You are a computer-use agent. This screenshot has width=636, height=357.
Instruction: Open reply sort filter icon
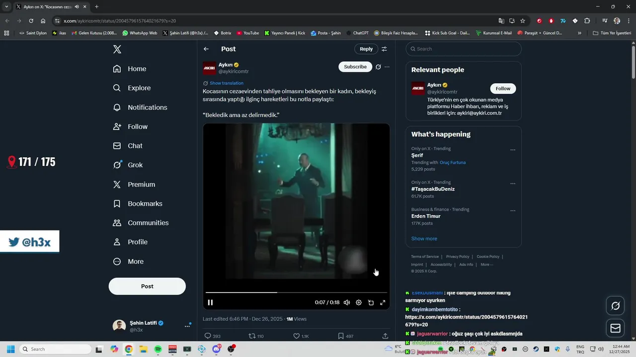click(384, 49)
